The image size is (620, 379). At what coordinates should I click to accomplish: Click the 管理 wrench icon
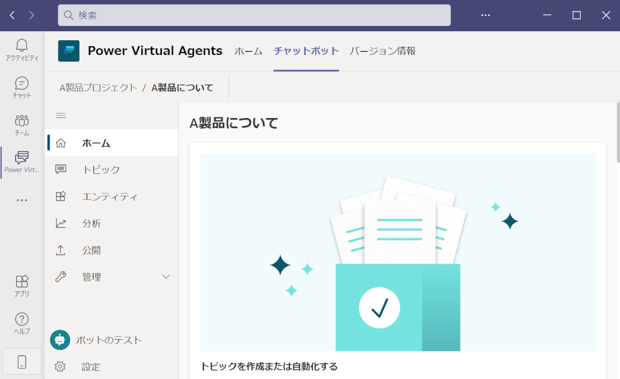point(61,277)
